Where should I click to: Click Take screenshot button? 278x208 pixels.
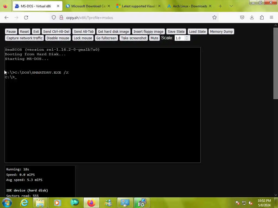134,38
